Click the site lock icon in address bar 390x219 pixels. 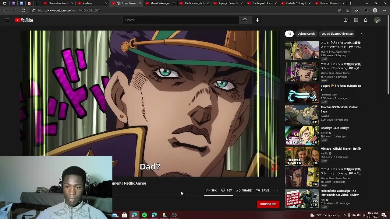[x=34, y=10]
